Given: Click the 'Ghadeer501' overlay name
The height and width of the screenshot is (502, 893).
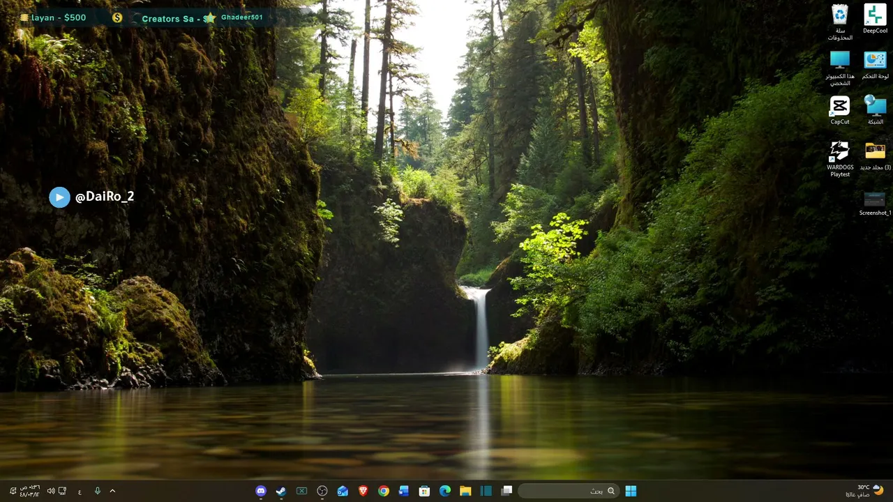Looking at the screenshot, I should (242, 17).
